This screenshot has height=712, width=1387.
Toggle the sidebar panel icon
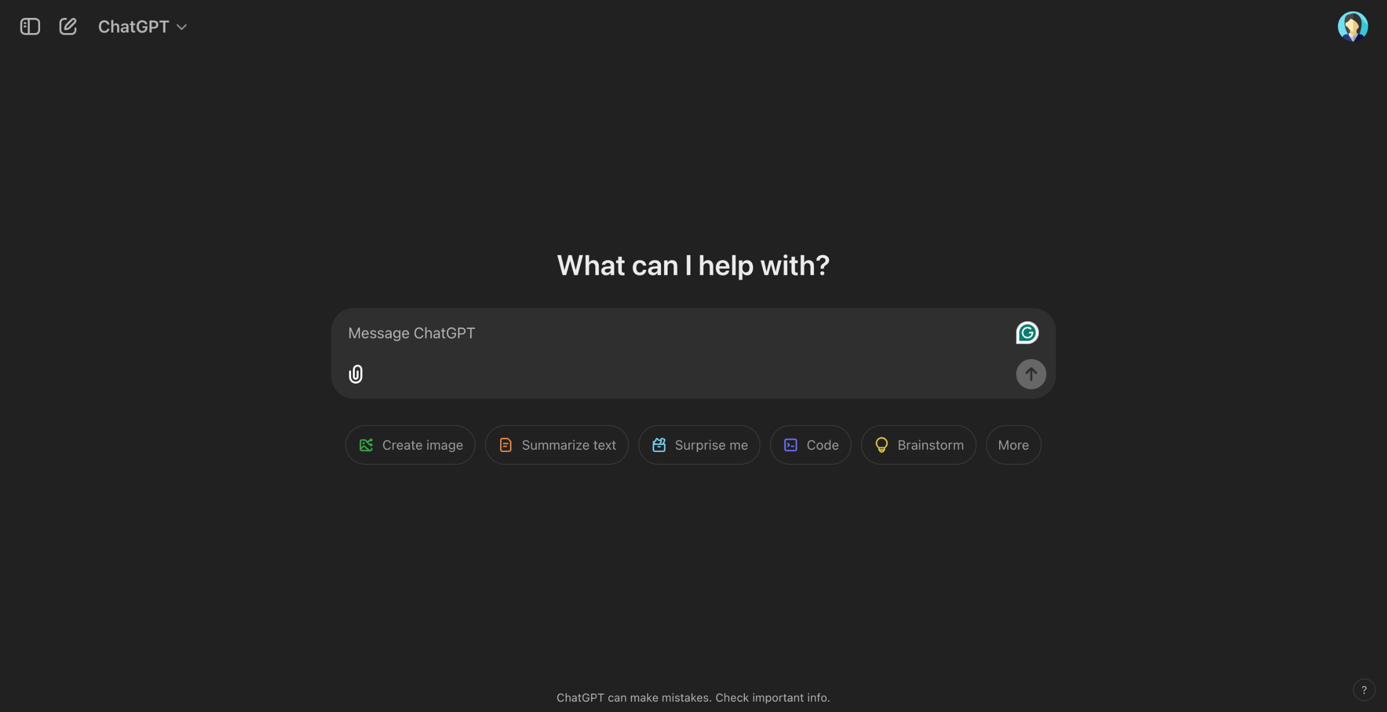pos(30,27)
